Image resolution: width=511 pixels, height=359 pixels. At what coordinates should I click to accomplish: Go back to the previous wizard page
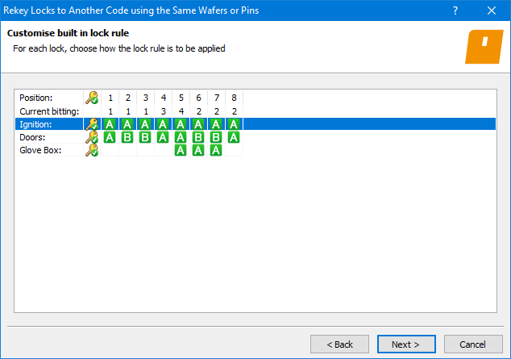point(339,344)
